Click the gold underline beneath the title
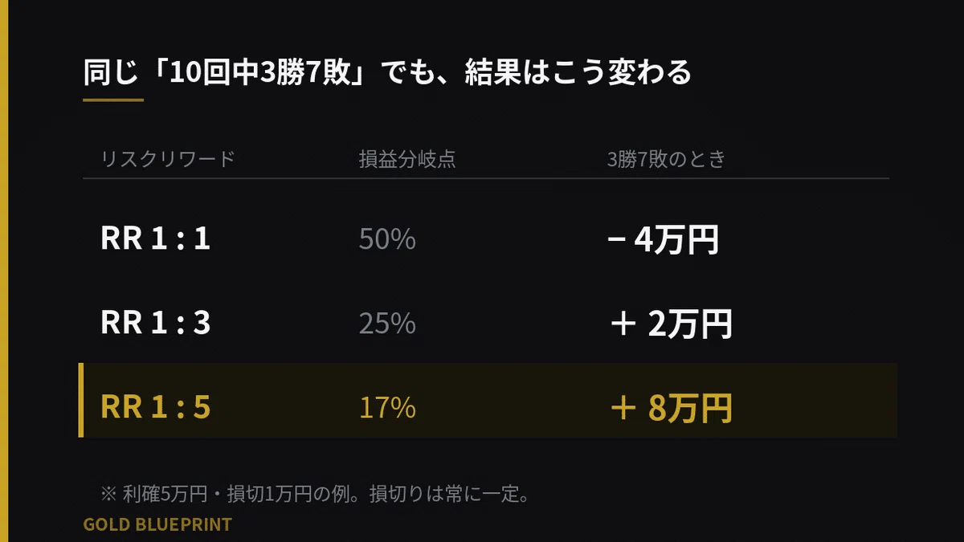Viewport: 964px width, 542px height. tap(113, 100)
